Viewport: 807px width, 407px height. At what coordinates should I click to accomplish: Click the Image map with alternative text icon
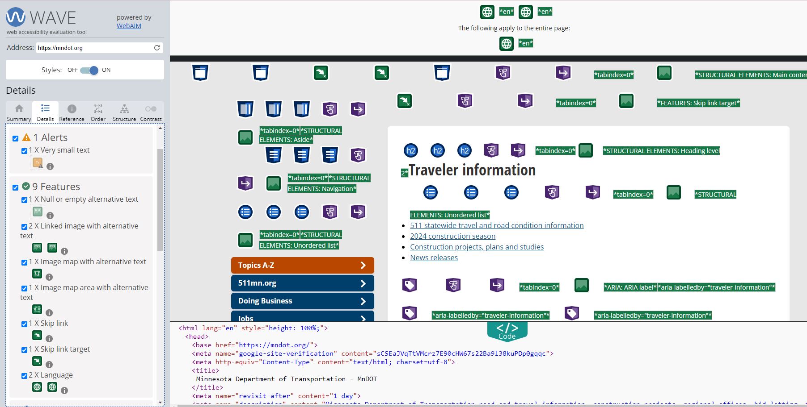point(37,274)
